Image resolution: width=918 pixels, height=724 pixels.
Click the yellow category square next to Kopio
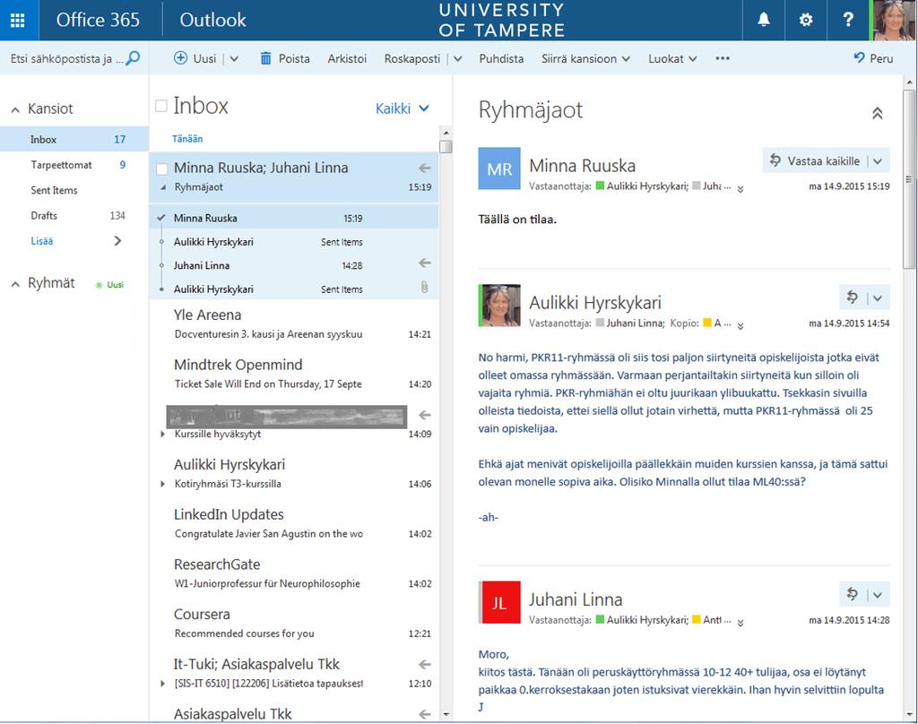point(707,323)
